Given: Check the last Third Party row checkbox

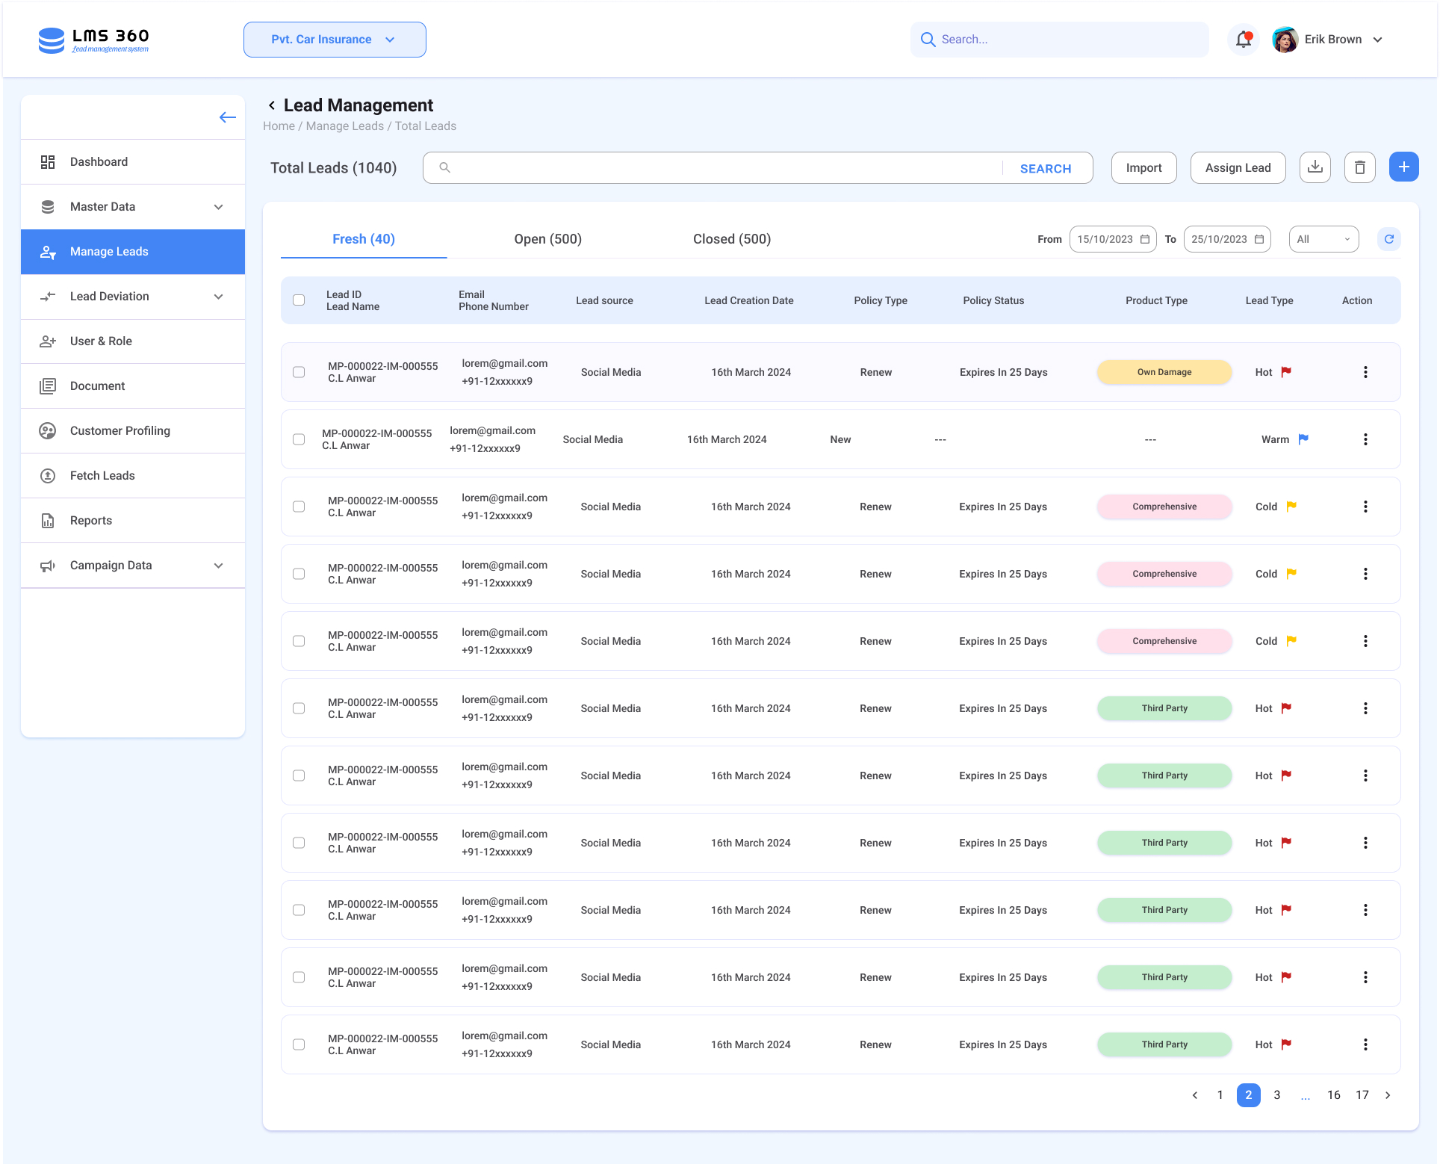Looking at the screenshot, I should (299, 1044).
